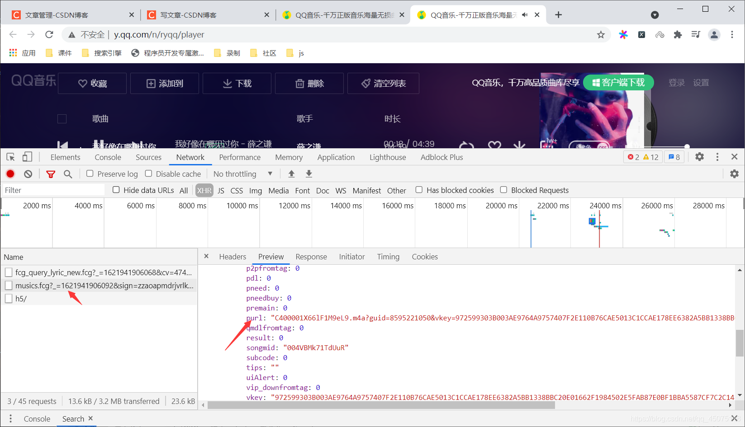The height and width of the screenshot is (427, 745).
Task: Close the Search drawer tab
Action: (x=90, y=418)
